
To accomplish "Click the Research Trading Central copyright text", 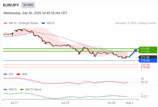I will [136, 23].
